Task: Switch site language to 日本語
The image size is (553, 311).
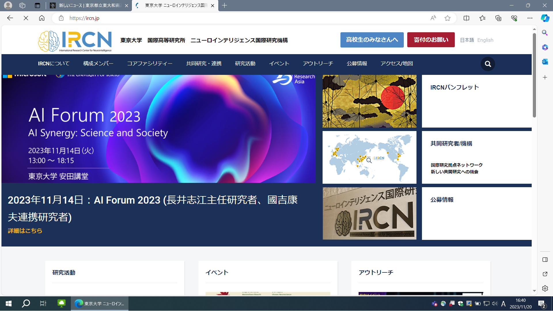Action: coord(467,40)
